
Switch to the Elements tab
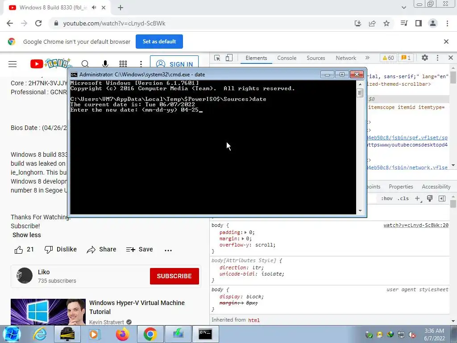[x=256, y=58]
